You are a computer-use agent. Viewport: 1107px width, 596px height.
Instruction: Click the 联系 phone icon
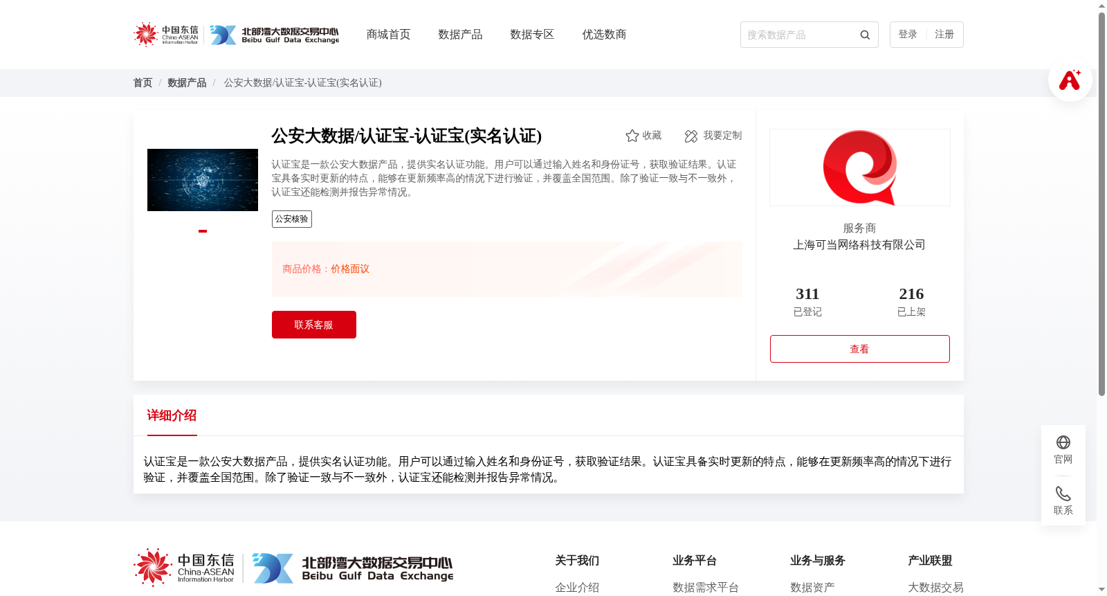[x=1063, y=494]
